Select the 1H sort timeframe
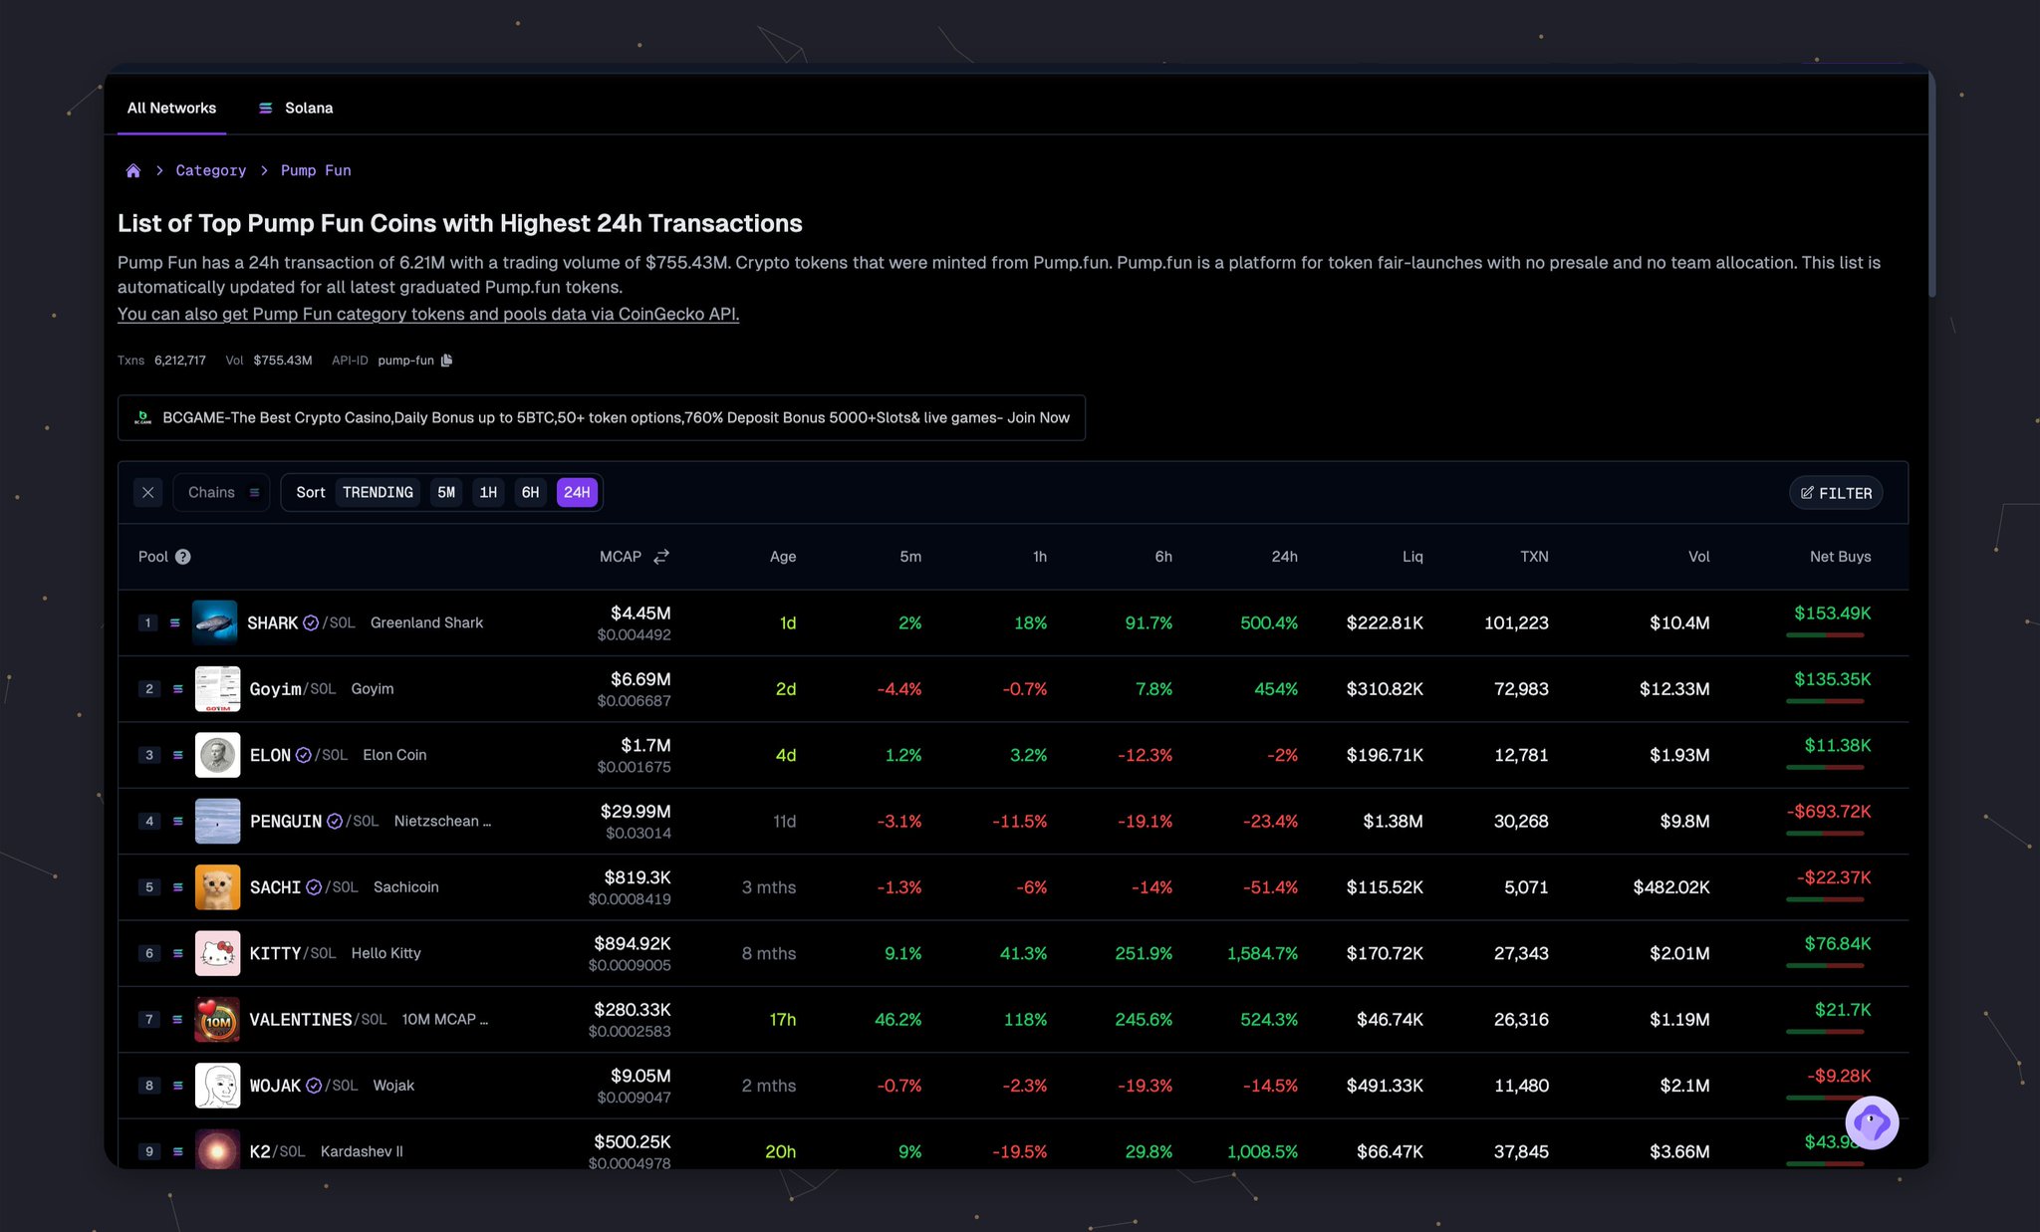 point(488,492)
